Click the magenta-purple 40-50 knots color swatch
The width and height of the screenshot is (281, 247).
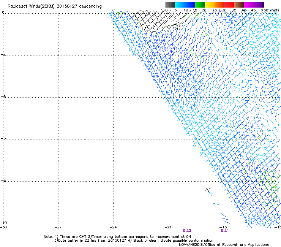pyautogui.click(x=254, y=5)
